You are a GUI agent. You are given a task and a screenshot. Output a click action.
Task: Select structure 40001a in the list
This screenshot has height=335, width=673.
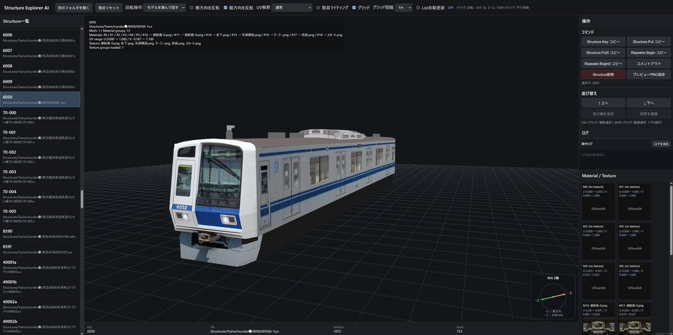pos(40,267)
